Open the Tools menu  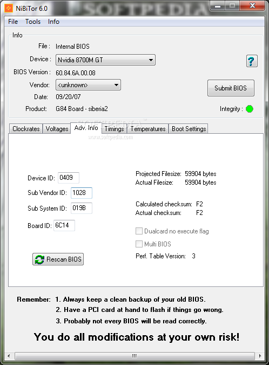(33, 22)
